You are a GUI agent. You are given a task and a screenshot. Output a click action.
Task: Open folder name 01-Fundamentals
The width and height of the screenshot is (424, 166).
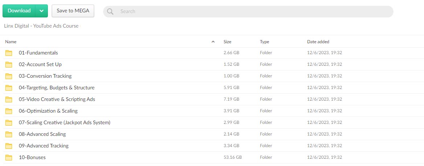coord(38,53)
